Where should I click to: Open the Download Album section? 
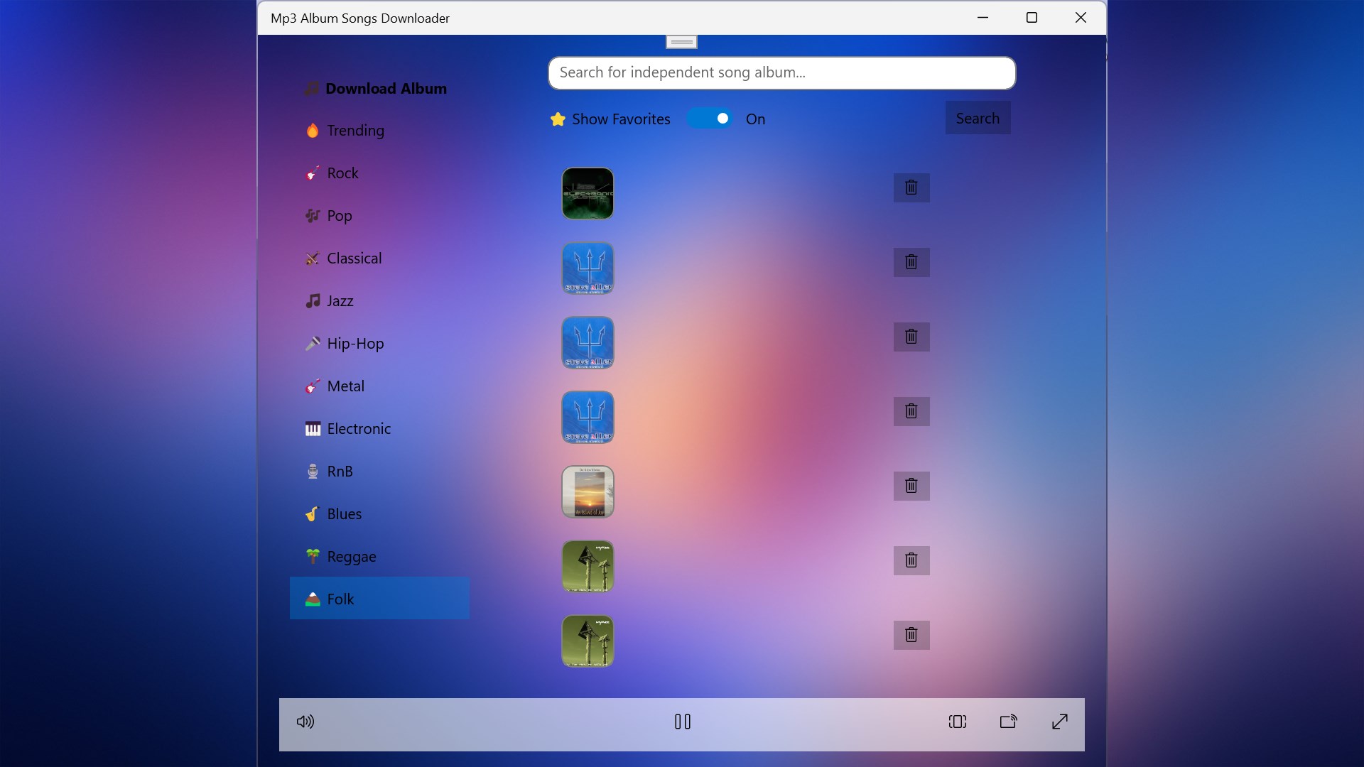pyautogui.click(x=386, y=88)
